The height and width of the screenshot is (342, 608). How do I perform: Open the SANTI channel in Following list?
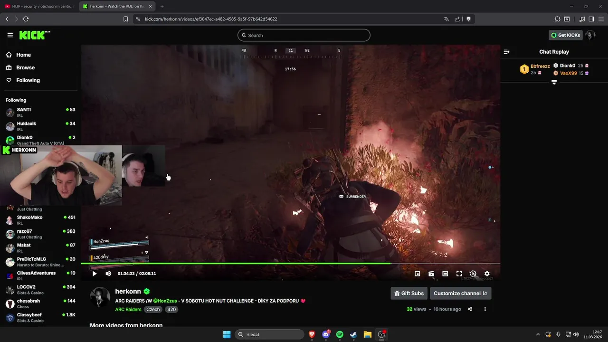pyautogui.click(x=40, y=113)
